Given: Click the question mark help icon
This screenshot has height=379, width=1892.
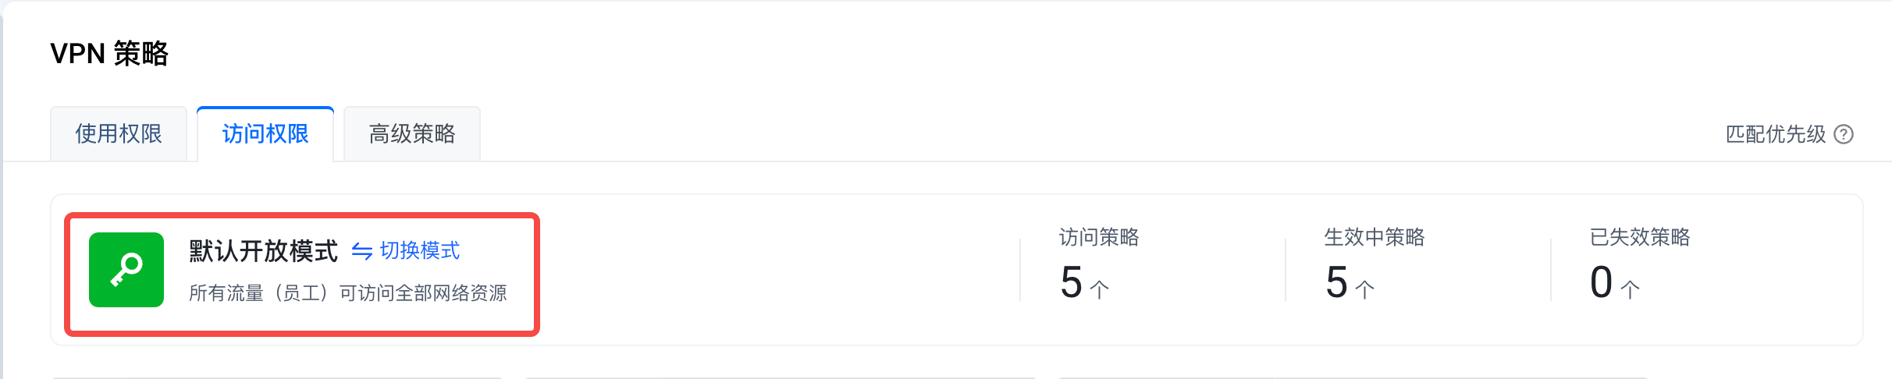Looking at the screenshot, I should [1844, 134].
